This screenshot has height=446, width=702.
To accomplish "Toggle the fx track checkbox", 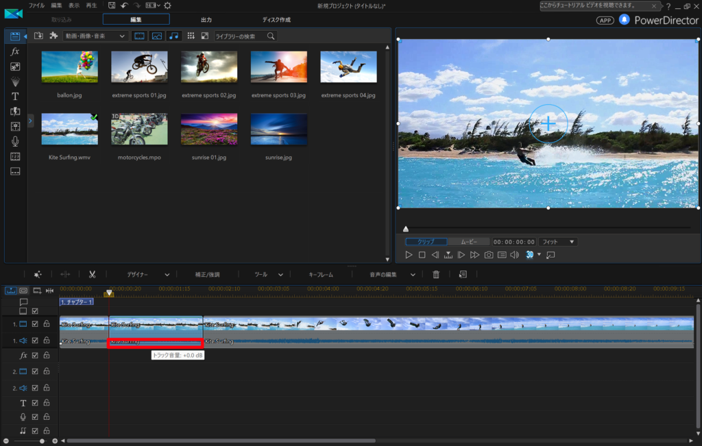I will 35,356.
